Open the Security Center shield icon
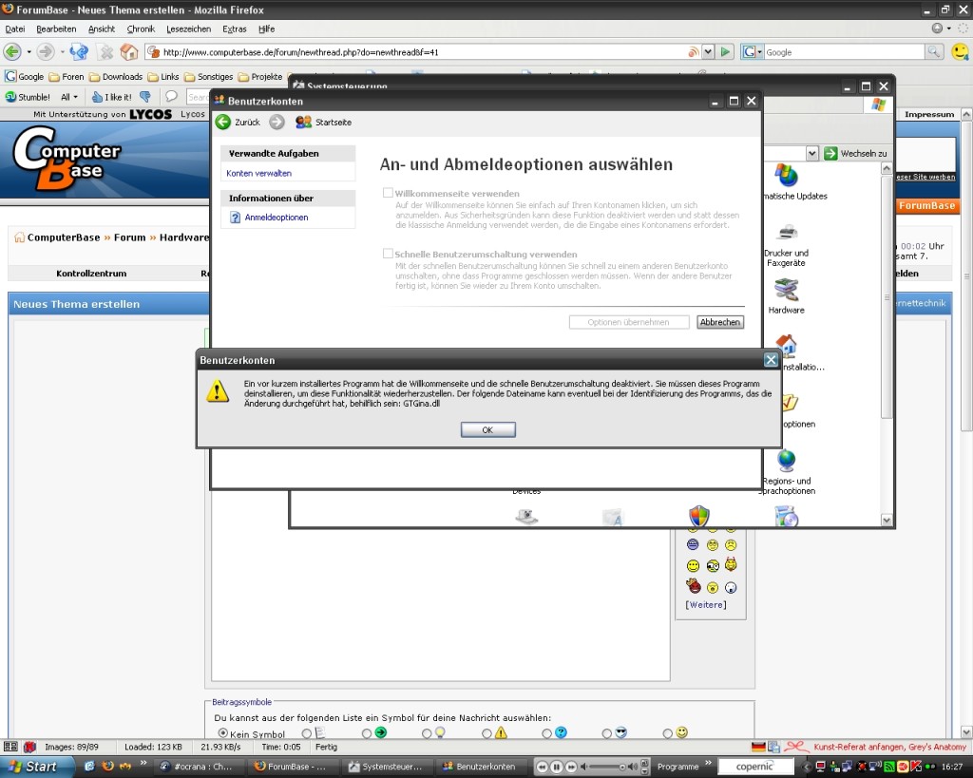The width and height of the screenshot is (973, 778). pos(699,516)
